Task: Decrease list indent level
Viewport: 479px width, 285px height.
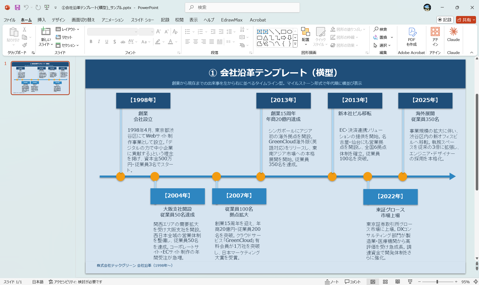Action: click(213, 32)
